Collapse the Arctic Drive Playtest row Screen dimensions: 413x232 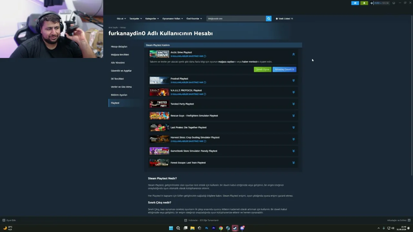click(293, 54)
